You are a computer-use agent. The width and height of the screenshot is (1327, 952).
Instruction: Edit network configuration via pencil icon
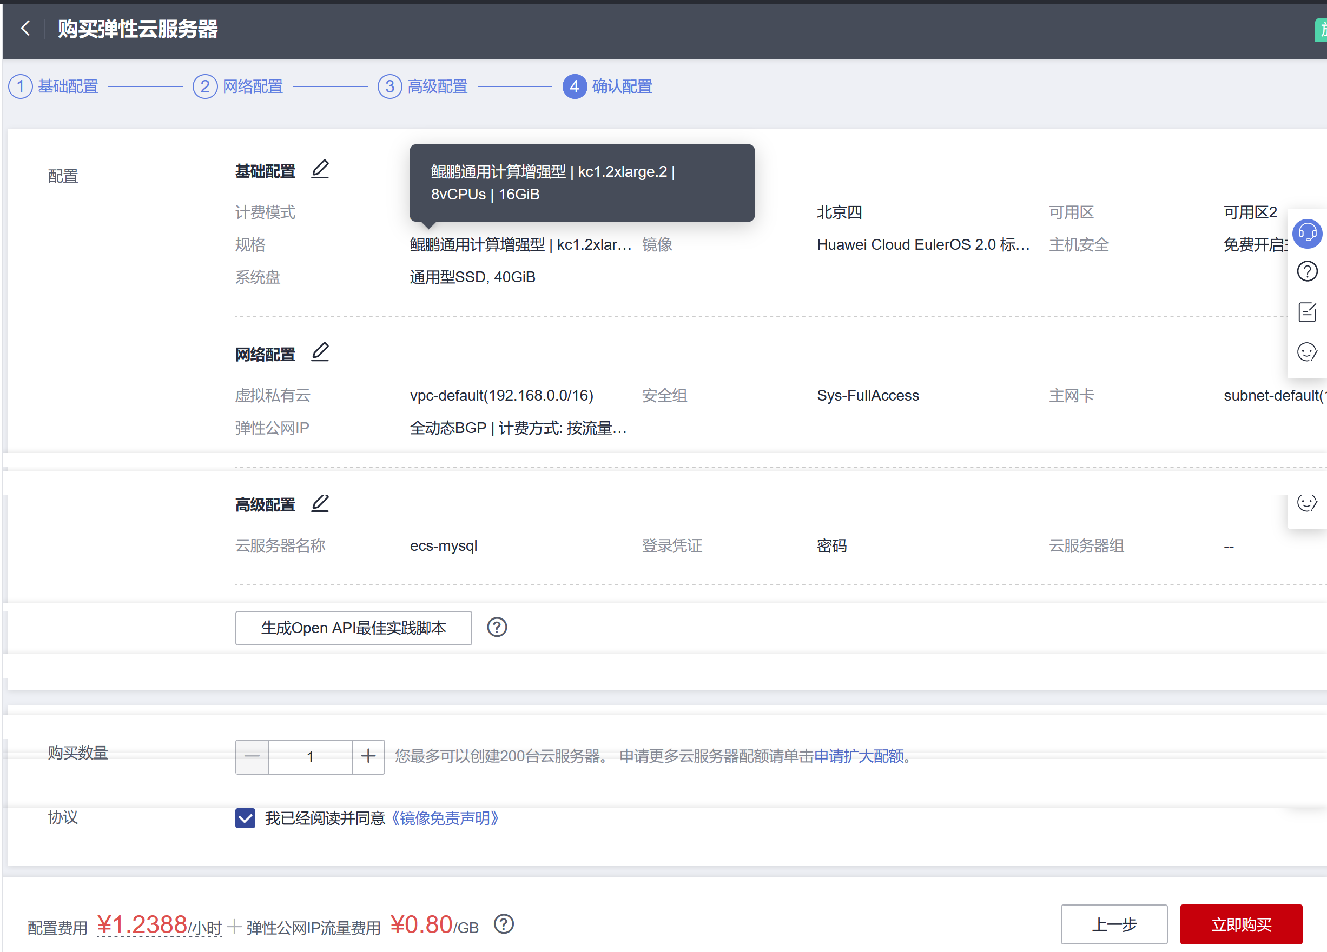(x=320, y=352)
